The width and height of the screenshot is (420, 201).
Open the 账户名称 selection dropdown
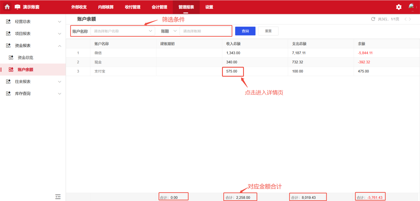(122, 31)
